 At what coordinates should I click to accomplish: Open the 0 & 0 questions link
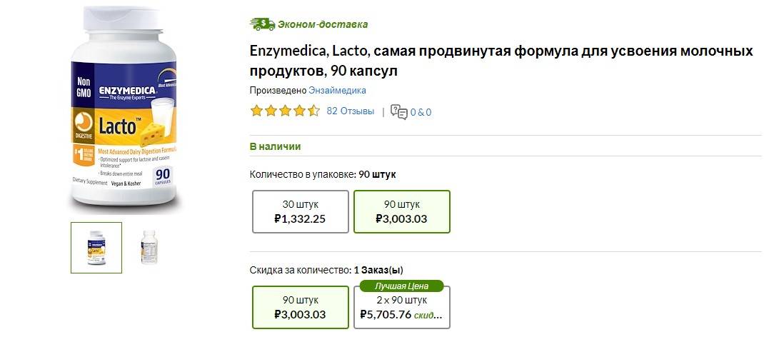click(x=421, y=112)
